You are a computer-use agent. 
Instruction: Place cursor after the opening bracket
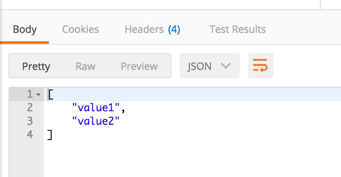point(54,94)
